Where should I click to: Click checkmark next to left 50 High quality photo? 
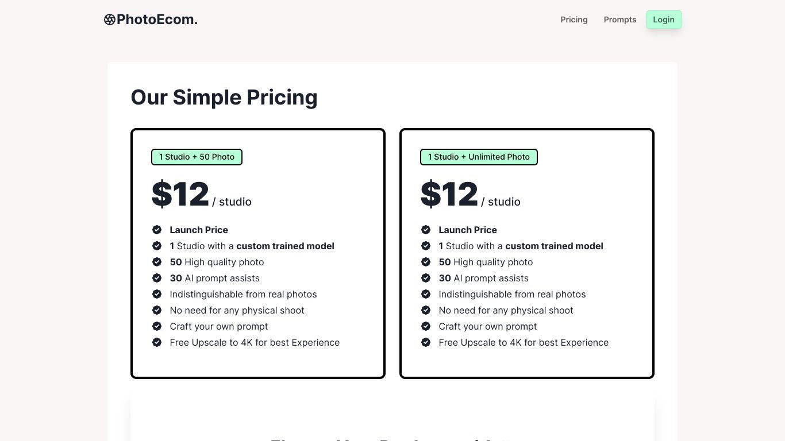(157, 262)
